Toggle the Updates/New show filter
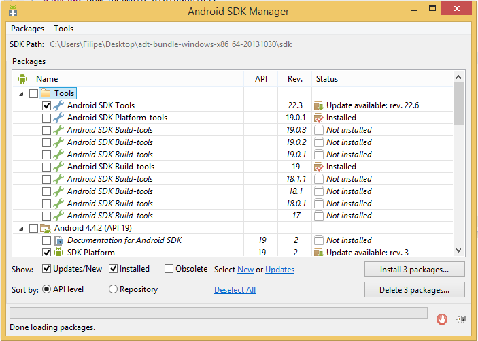 46,269
